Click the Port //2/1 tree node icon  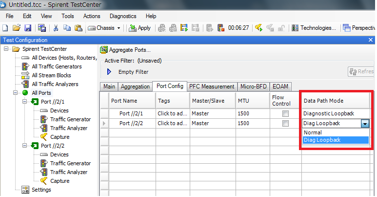[35, 102]
